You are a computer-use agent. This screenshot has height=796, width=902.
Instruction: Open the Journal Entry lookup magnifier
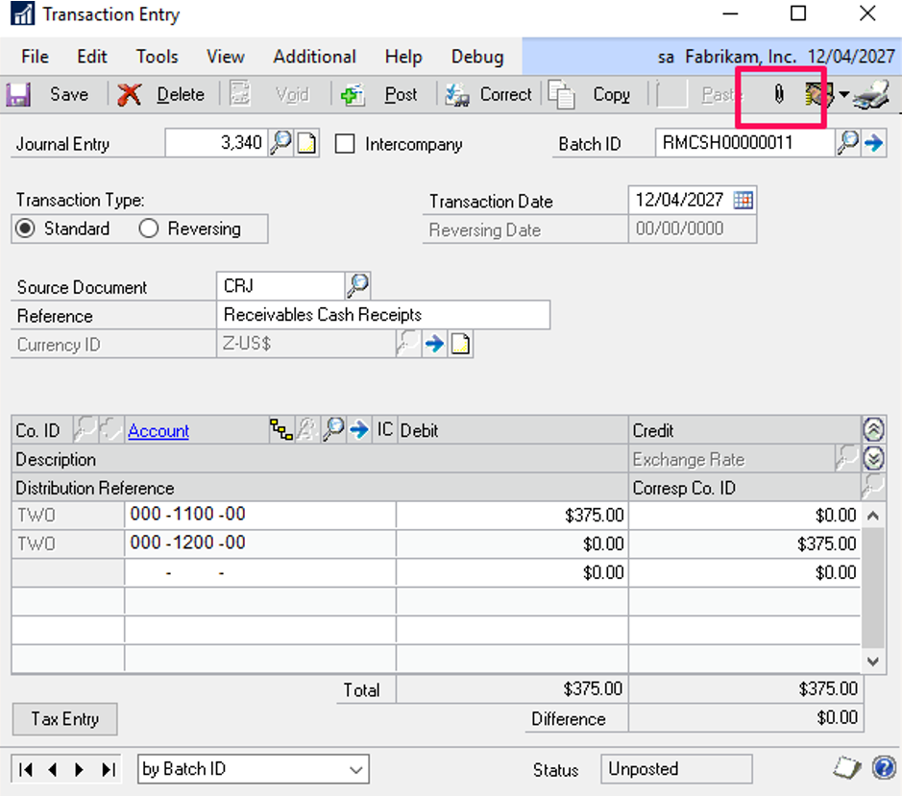pyautogui.click(x=280, y=144)
